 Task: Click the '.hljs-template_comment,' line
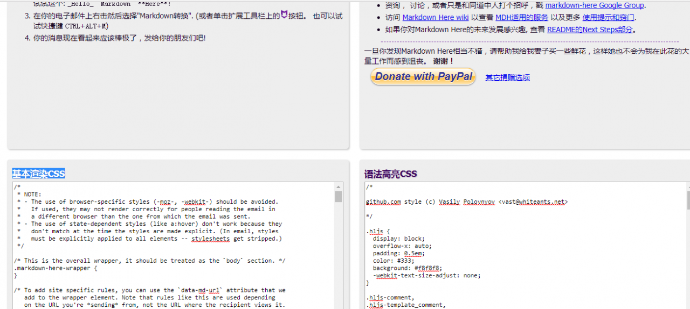click(x=406, y=305)
